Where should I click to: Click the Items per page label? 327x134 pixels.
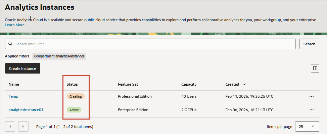[x=279, y=127]
